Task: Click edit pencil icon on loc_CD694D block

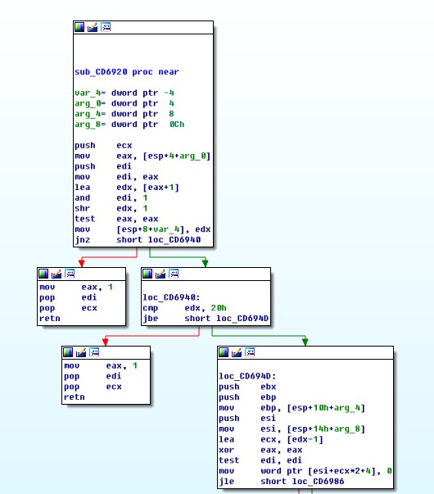Action: tap(237, 352)
